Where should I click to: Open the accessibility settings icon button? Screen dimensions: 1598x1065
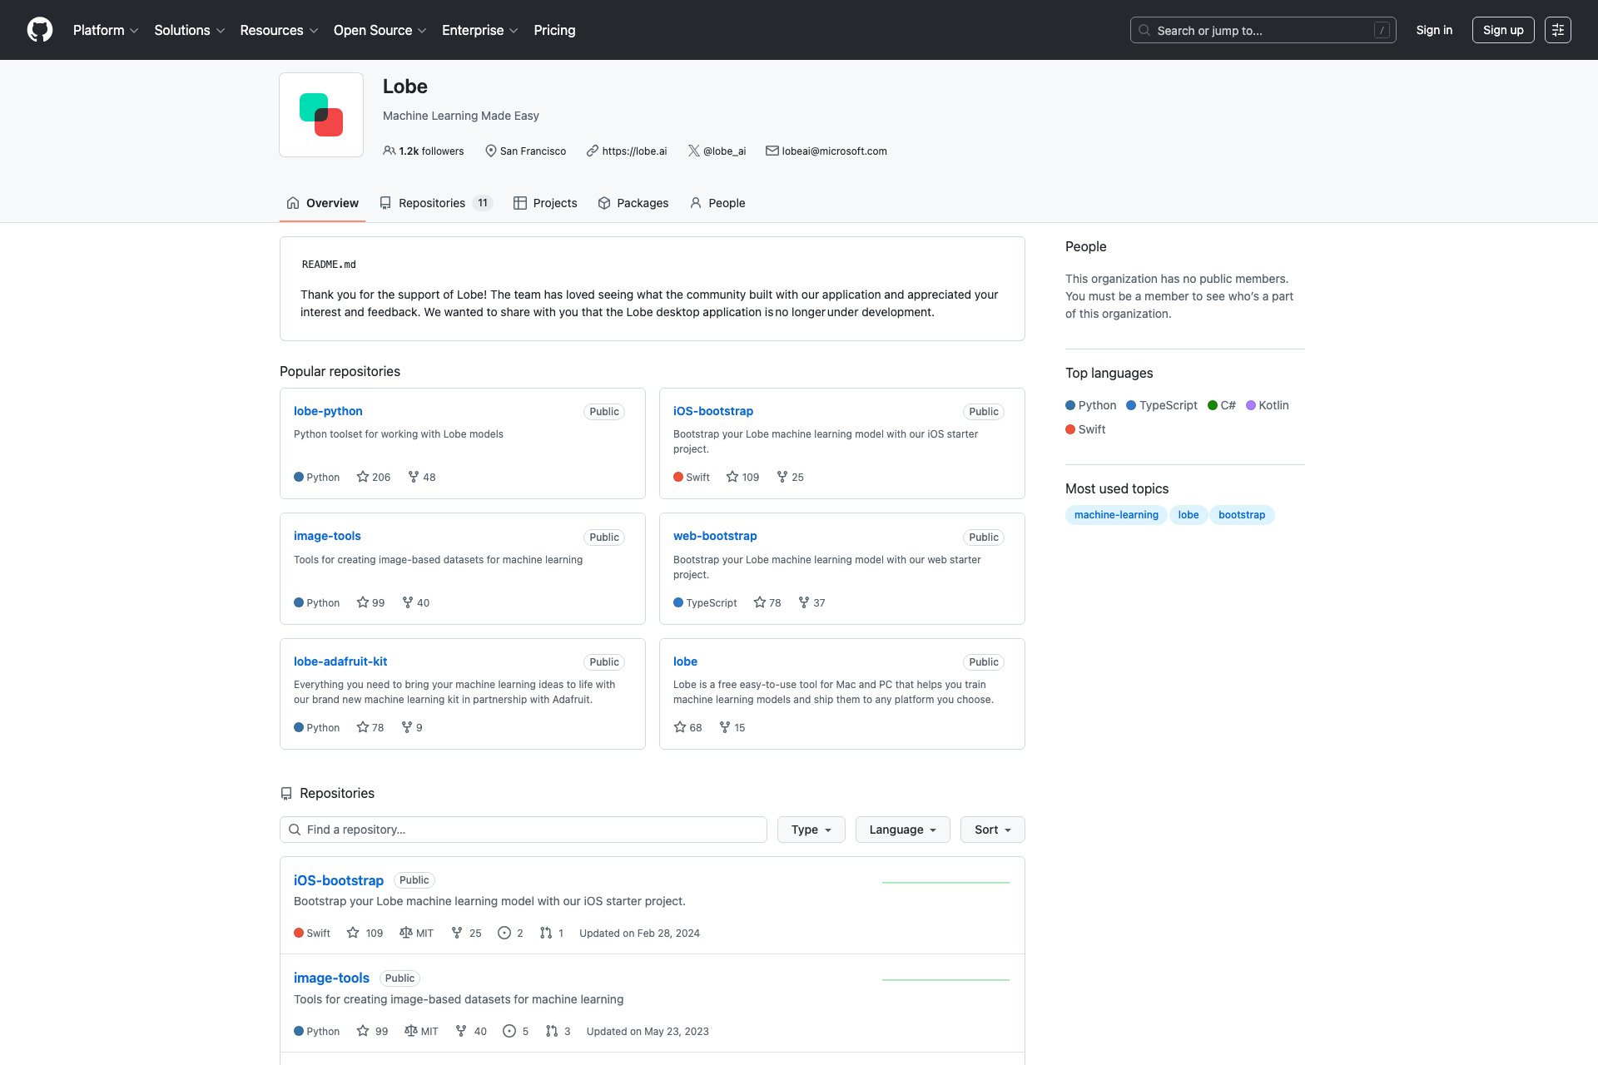tap(1557, 30)
